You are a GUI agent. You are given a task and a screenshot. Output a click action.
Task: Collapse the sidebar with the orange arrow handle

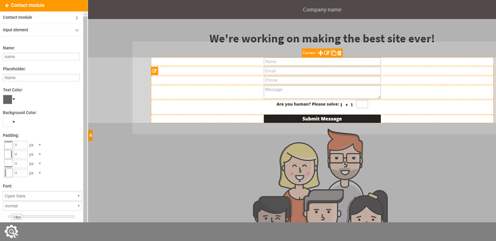(x=90, y=135)
